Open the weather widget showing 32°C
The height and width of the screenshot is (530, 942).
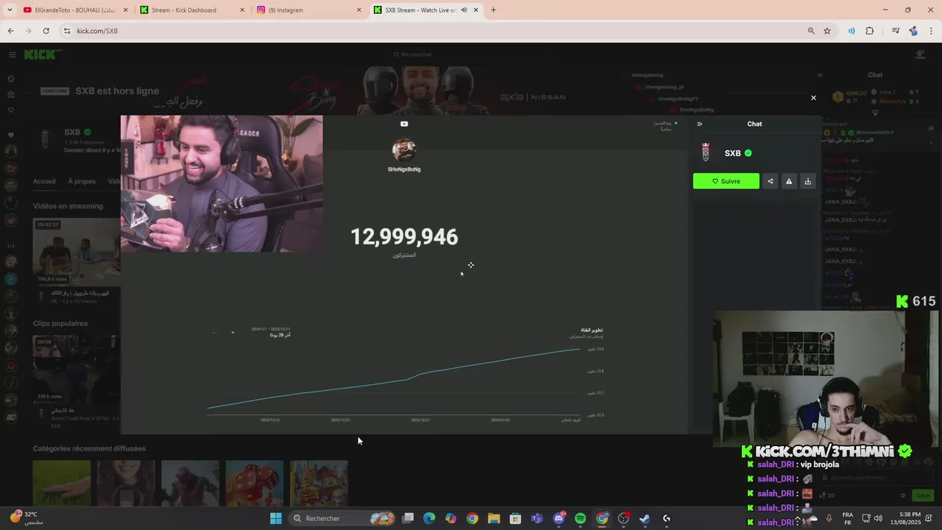[x=28, y=517]
